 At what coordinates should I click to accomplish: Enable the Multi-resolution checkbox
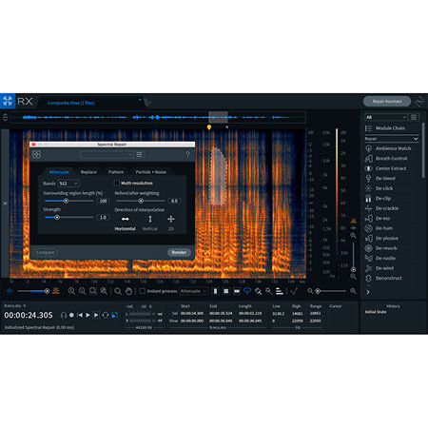pyautogui.click(x=117, y=183)
